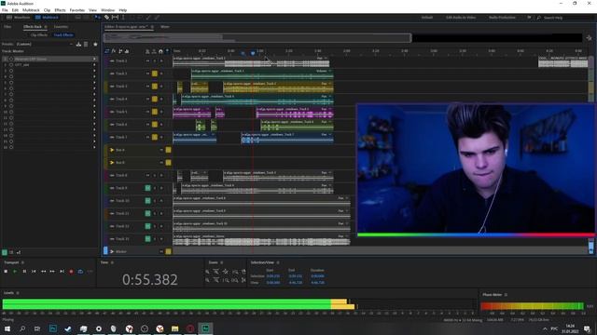Open OTT_x64 slot arrow menu
This screenshot has width=597, height=335.
[x=94, y=65]
